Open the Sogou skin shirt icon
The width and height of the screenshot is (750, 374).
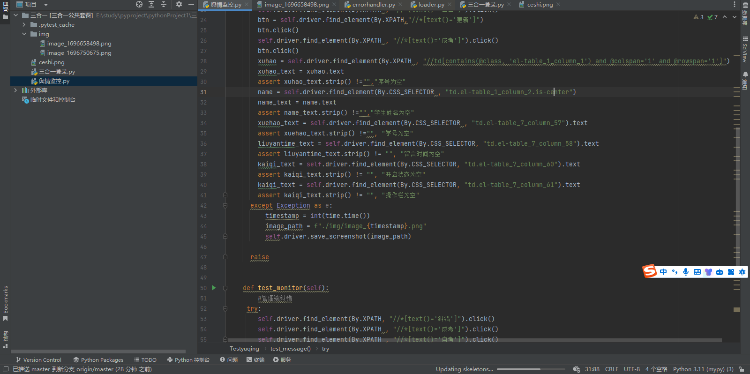point(708,272)
